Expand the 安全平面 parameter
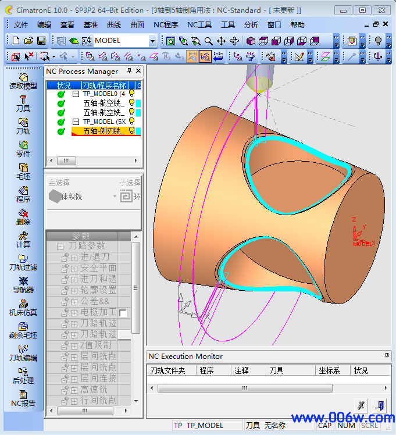396x435 pixels. pos(74,269)
